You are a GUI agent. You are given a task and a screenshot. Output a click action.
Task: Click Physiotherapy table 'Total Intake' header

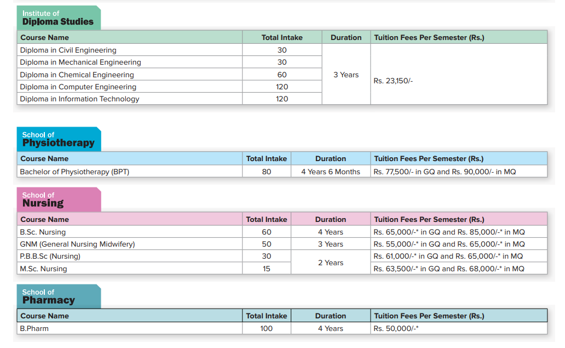coord(267,159)
